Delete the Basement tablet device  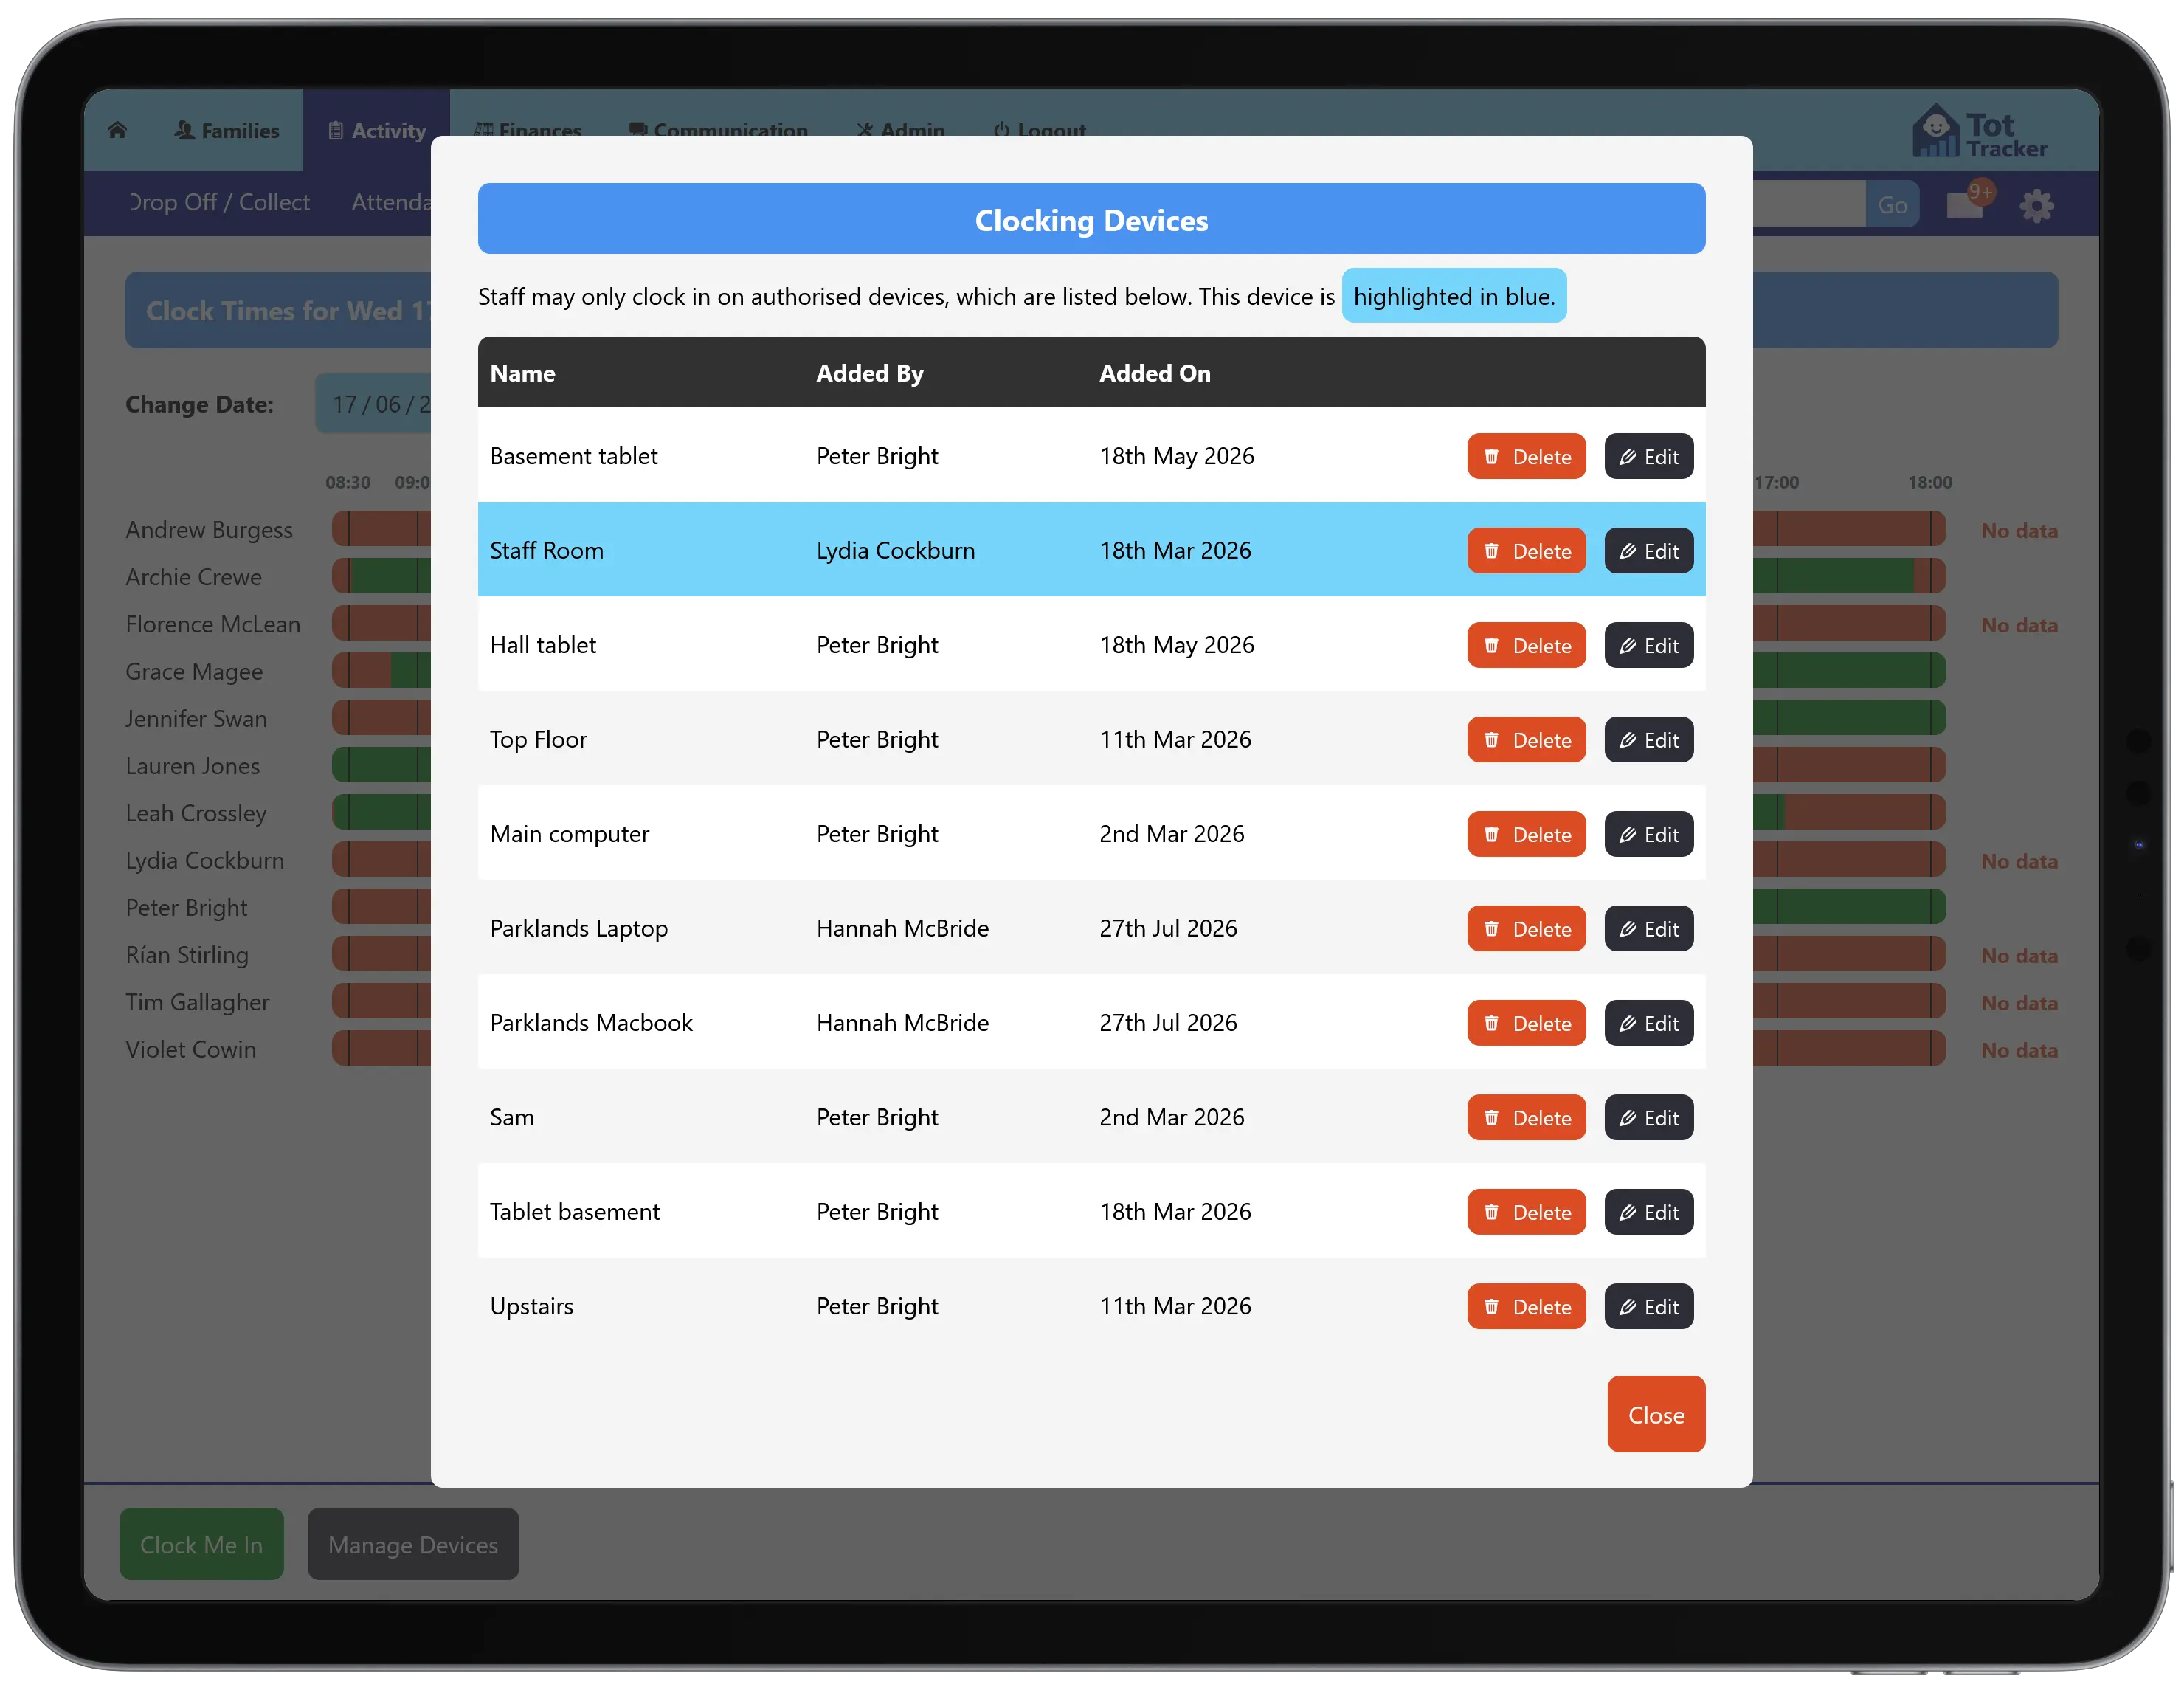point(1526,456)
